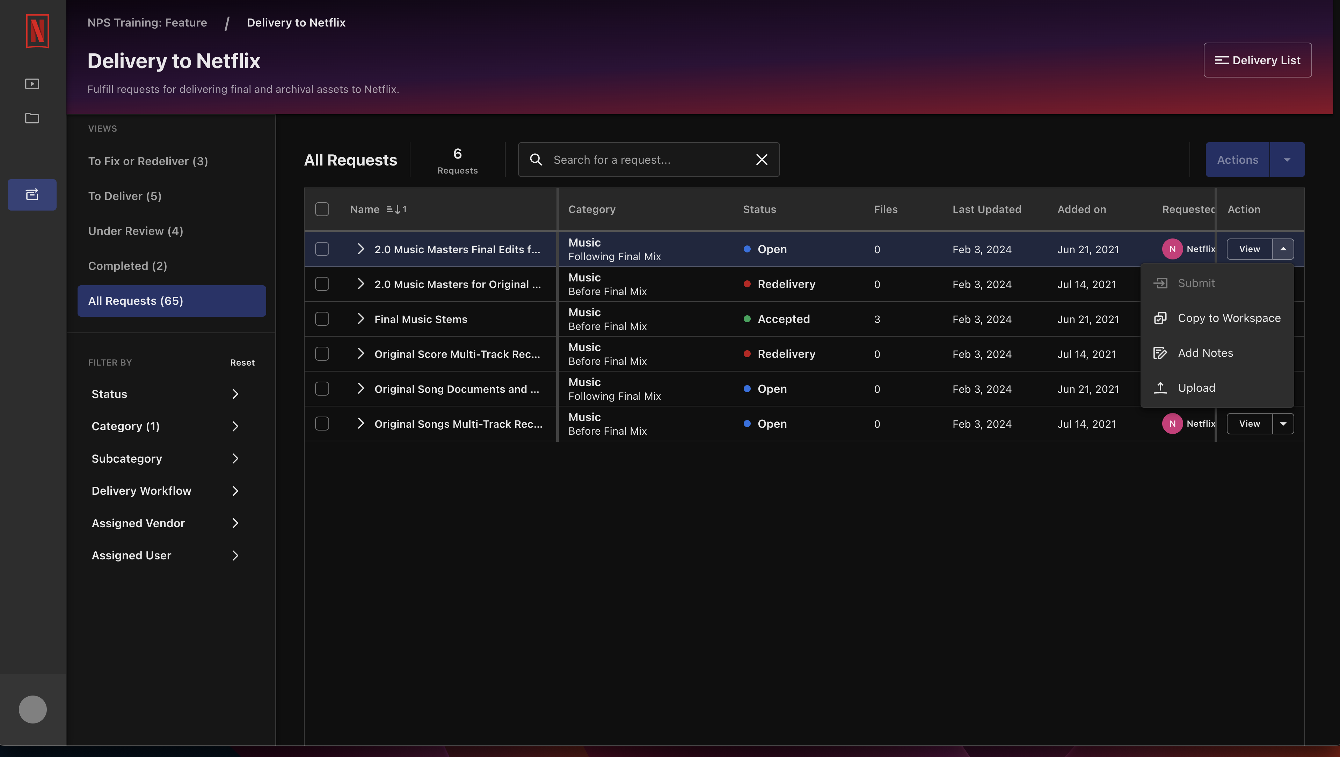Select the All Requests (65) view

[x=172, y=301]
